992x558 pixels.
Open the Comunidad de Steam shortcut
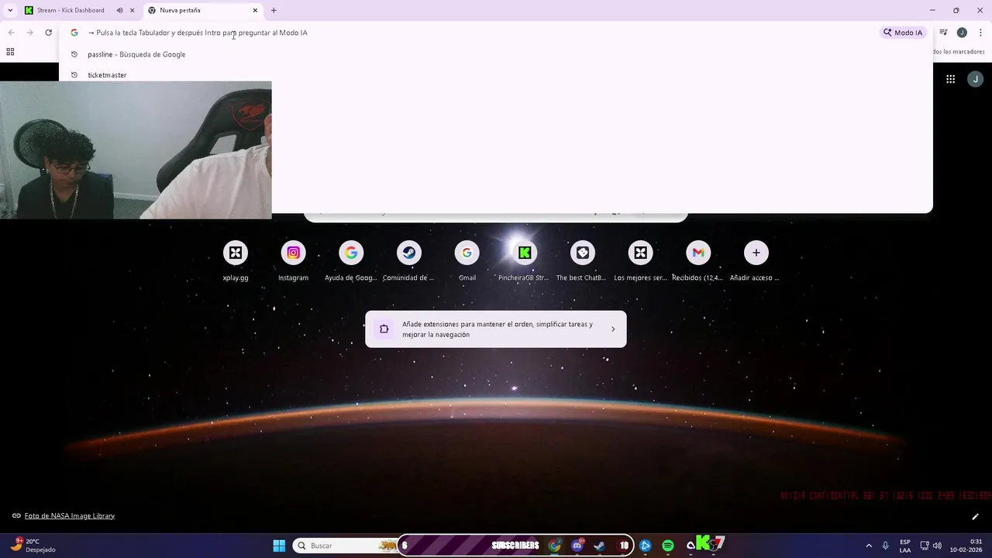pyautogui.click(x=408, y=261)
